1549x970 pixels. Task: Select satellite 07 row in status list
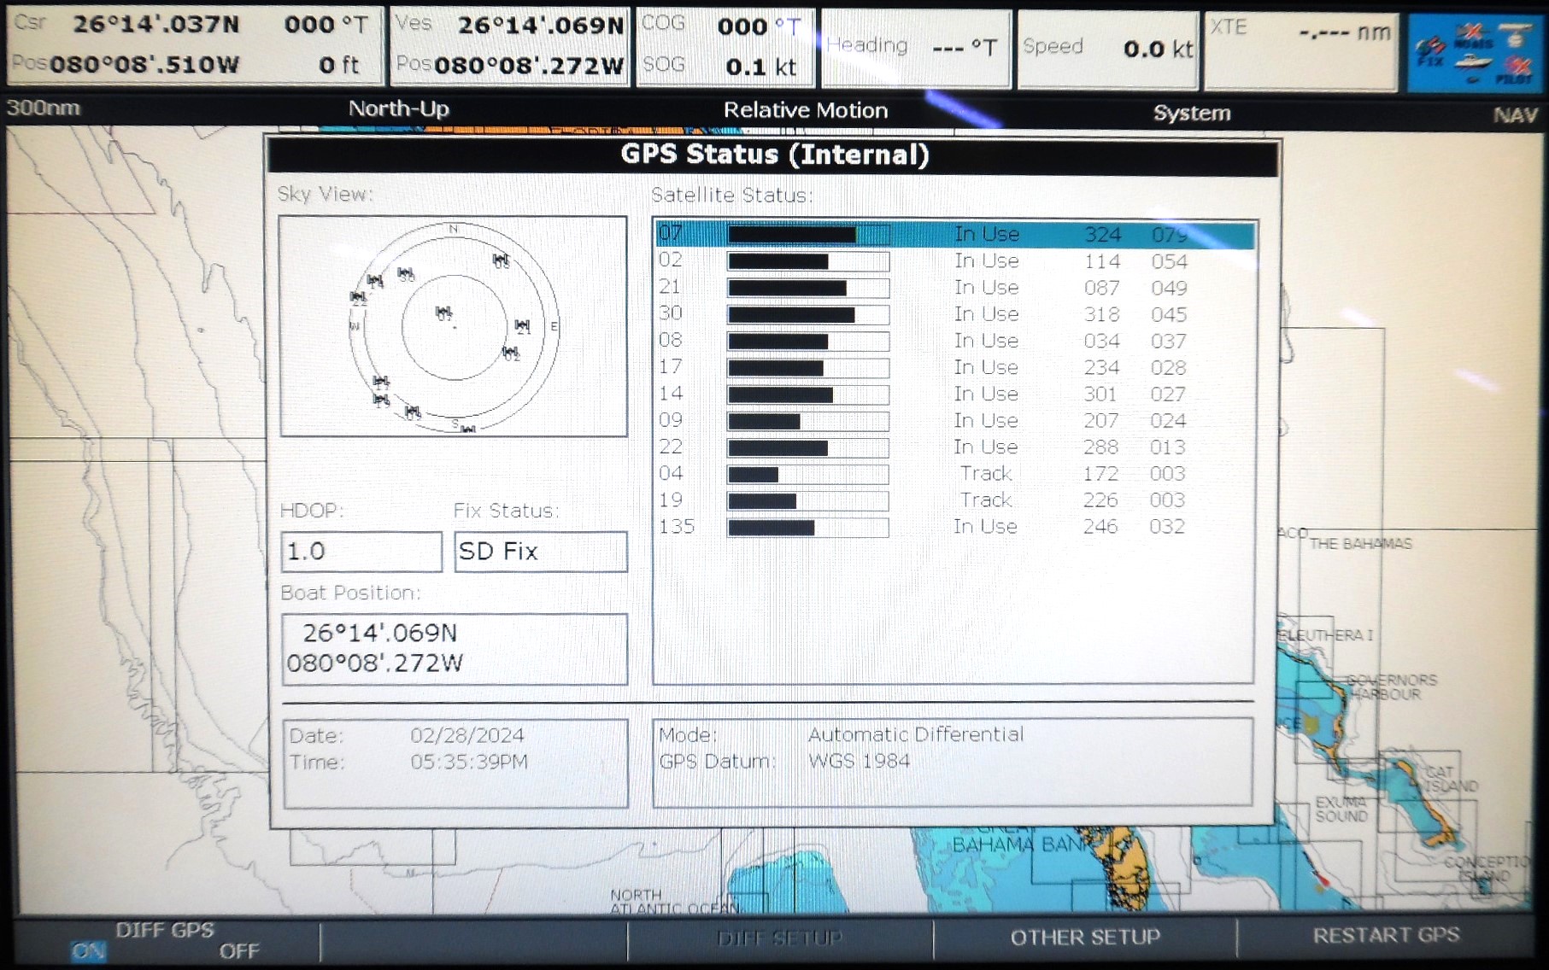pos(953,234)
